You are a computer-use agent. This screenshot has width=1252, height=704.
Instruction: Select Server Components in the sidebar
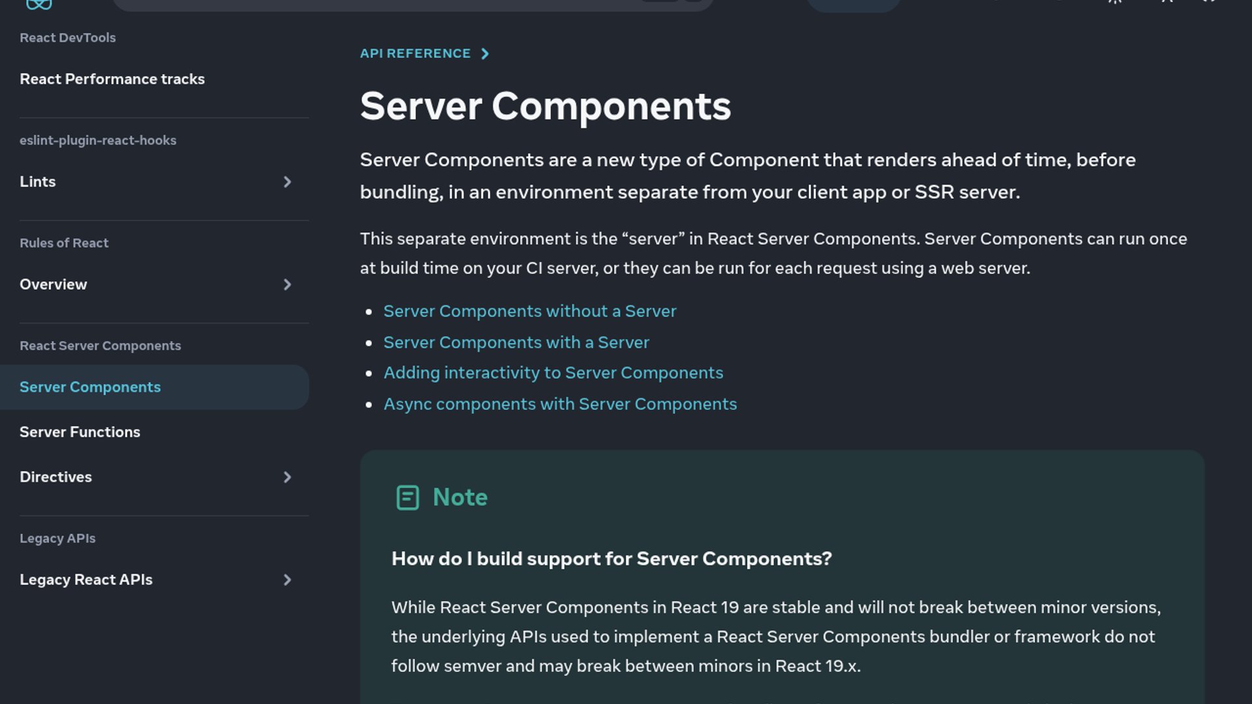pyautogui.click(x=90, y=387)
